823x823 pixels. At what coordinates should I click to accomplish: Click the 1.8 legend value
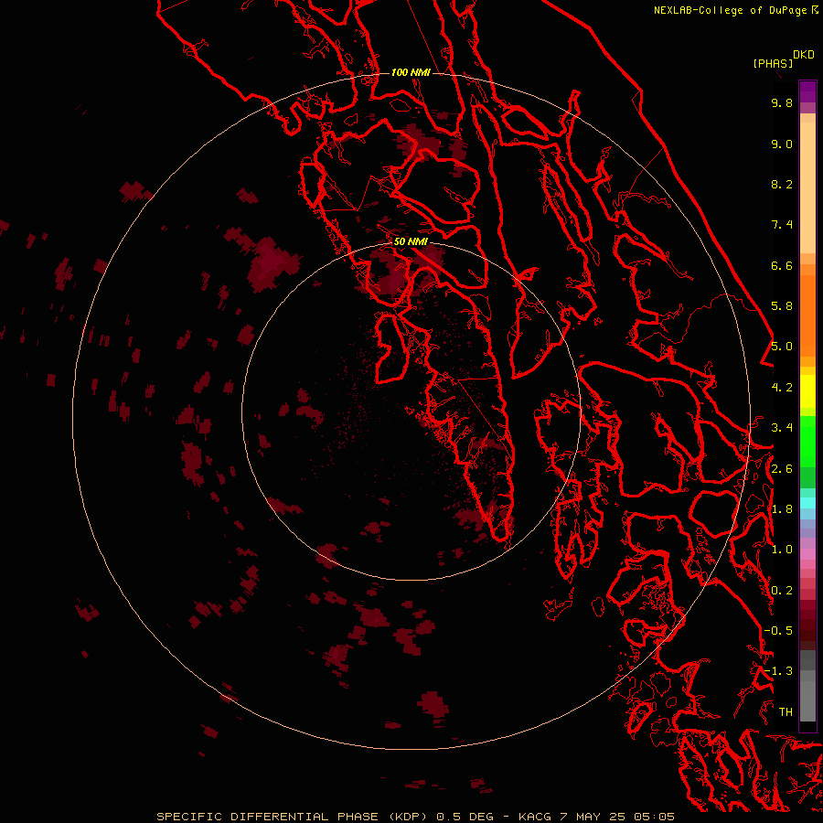(782, 509)
